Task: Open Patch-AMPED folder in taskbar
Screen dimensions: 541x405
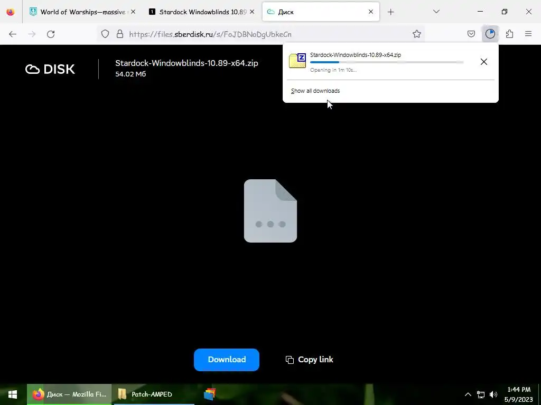Action: pos(154,394)
